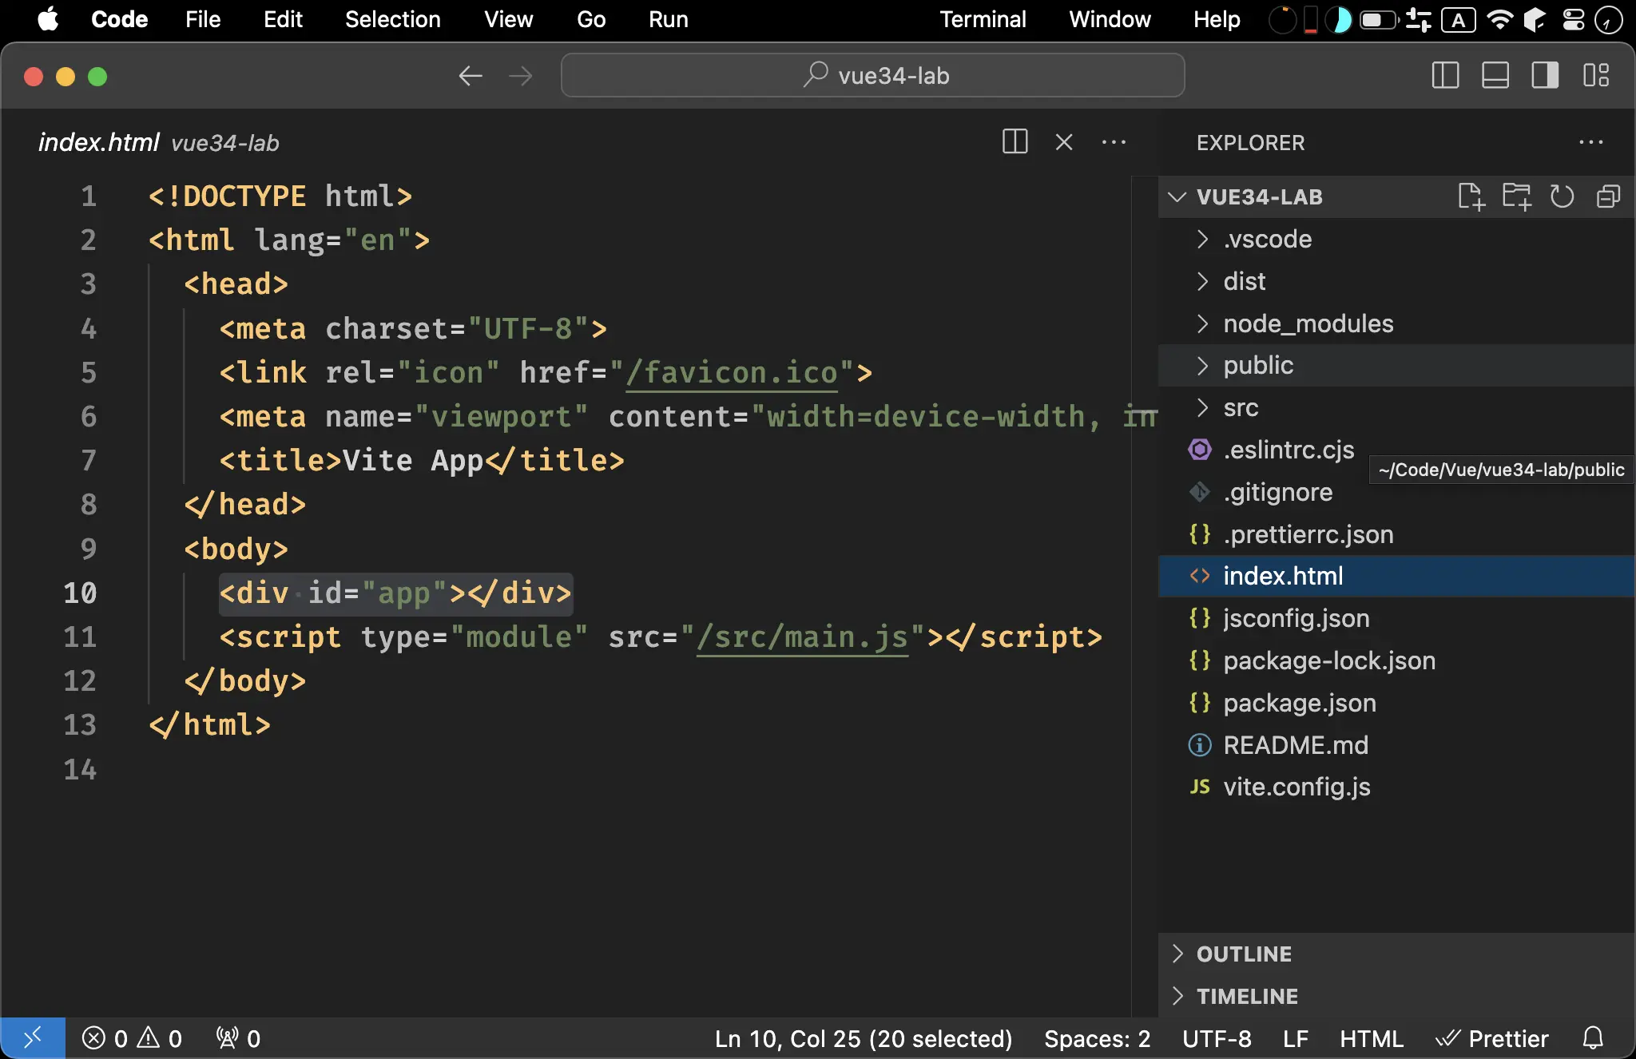The image size is (1636, 1059).
Task: Expand the .vscode folder
Action: coord(1396,239)
